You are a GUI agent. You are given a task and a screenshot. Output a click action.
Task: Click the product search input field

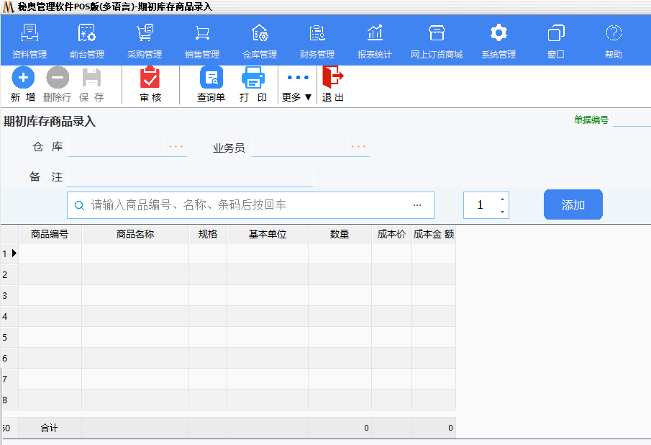[x=245, y=205]
